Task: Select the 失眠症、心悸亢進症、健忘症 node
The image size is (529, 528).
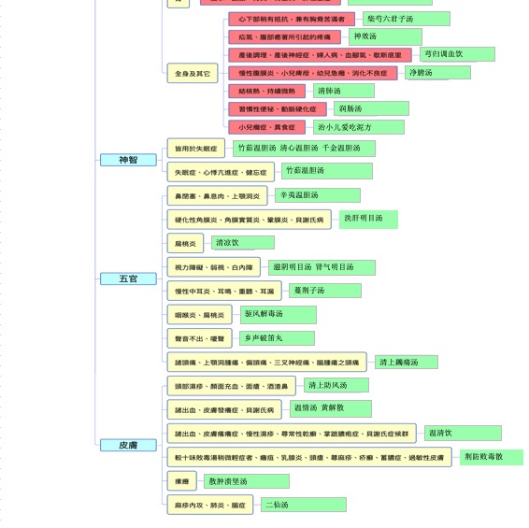Action: (221, 172)
